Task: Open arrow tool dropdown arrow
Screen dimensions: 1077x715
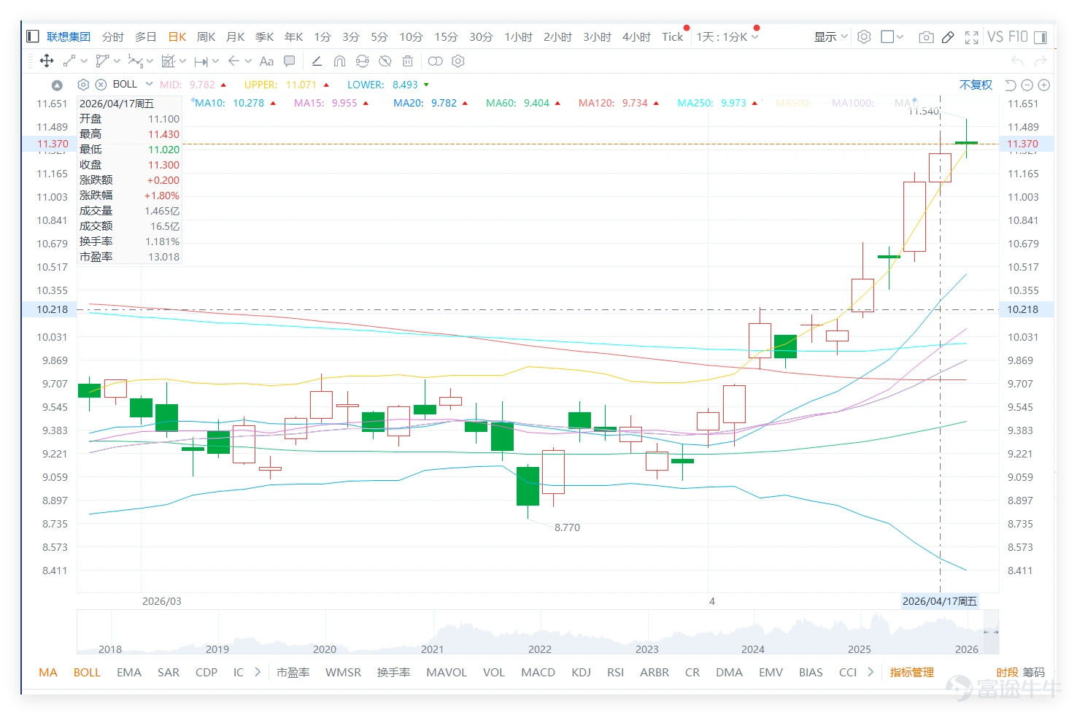Action: click(248, 61)
